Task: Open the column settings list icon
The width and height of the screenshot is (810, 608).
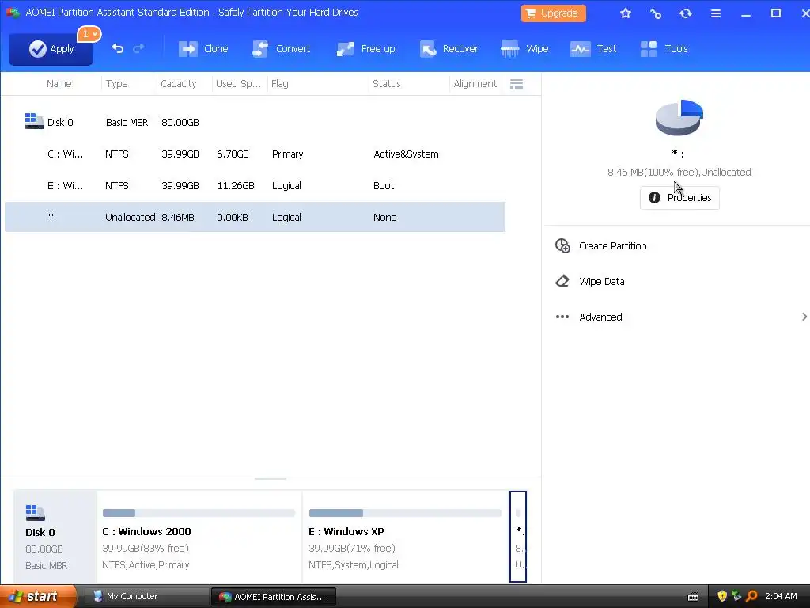Action: 516,84
